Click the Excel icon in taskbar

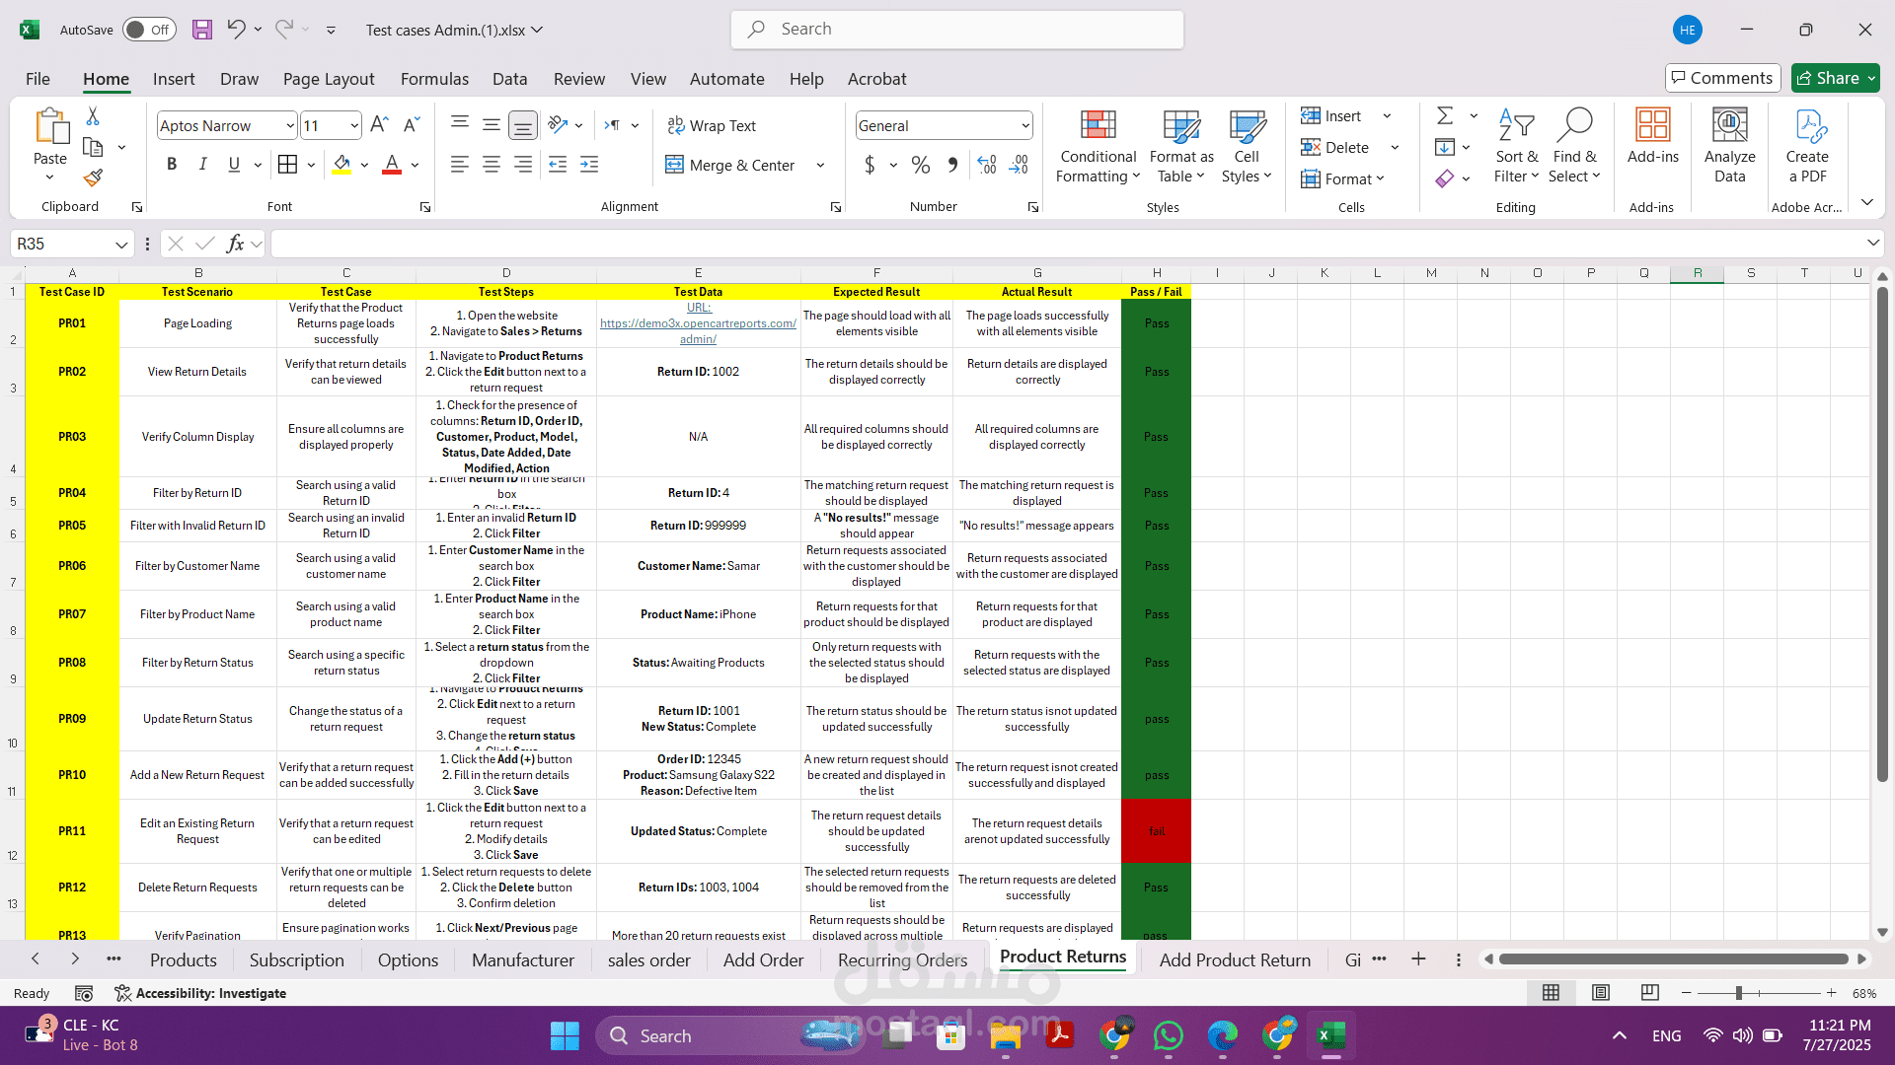point(1330,1035)
